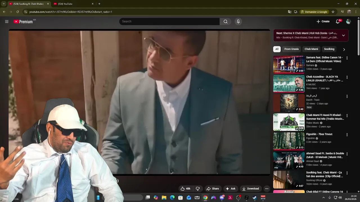Click the YouTube search field
360x202 pixels.
pos(169,22)
